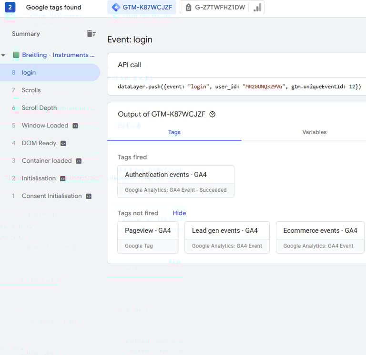The width and height of the screenshot is (366, 355).
Task: Switch to the Tags tab
Action: [x=174, y=132]
